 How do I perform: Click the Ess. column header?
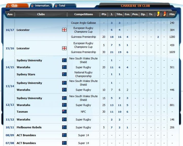127,14
